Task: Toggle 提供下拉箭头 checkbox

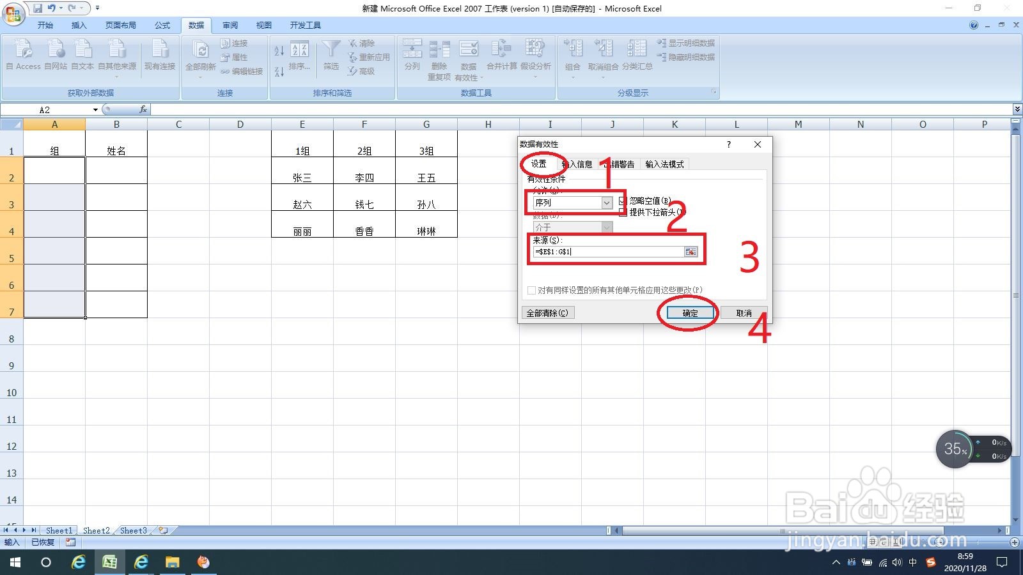Action: click(x=623, y=212)
